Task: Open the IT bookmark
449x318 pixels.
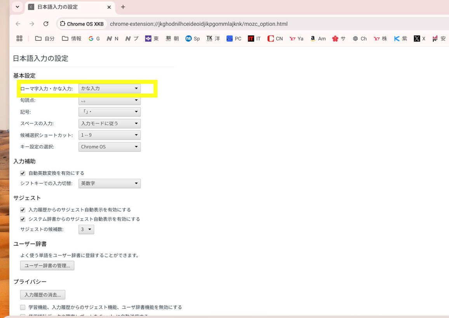Action: pyautogui.click(x=254, y=38)
